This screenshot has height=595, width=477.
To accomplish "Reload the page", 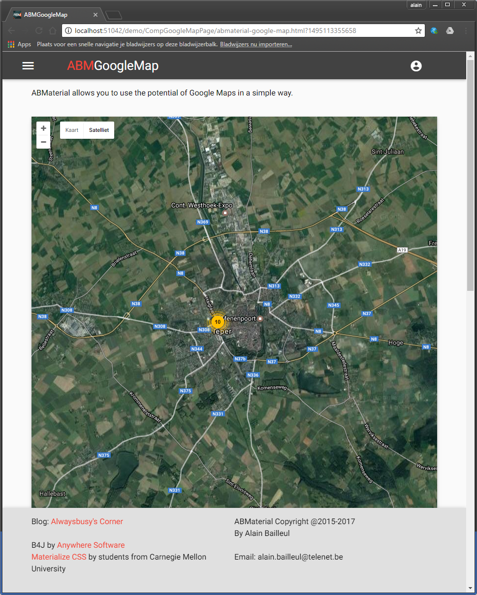I will 39,31.
